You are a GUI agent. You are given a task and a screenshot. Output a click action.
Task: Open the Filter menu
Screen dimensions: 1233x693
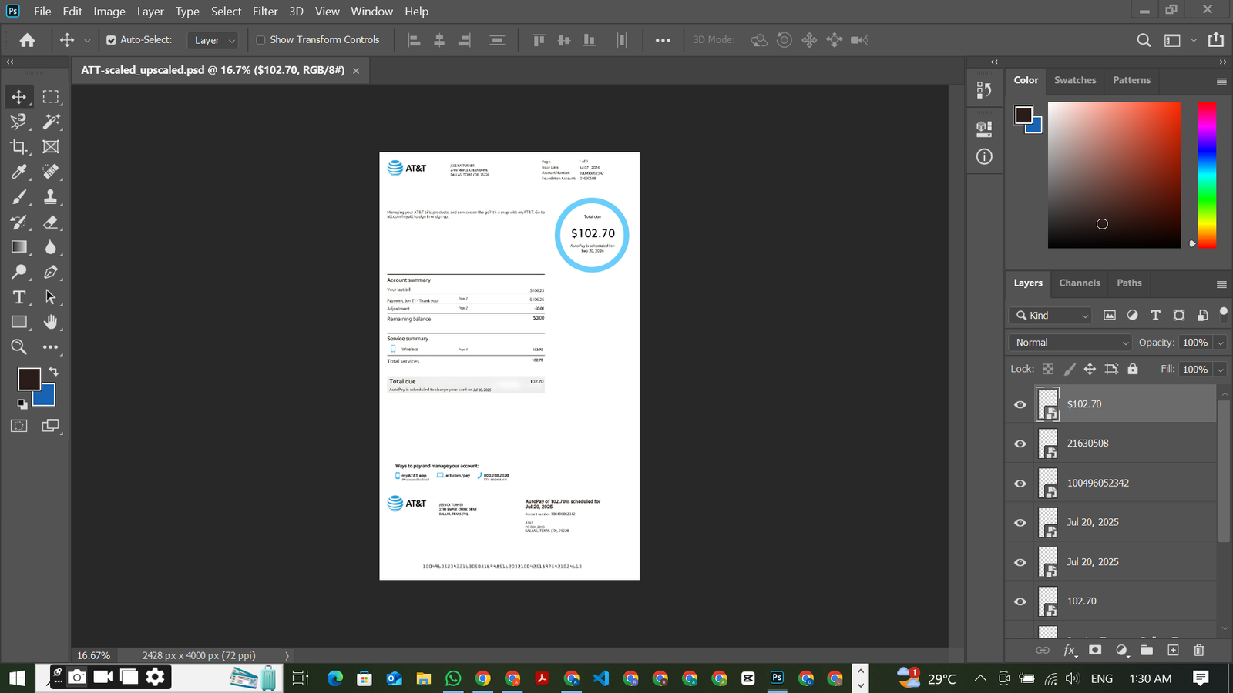[x=265, y=11]
